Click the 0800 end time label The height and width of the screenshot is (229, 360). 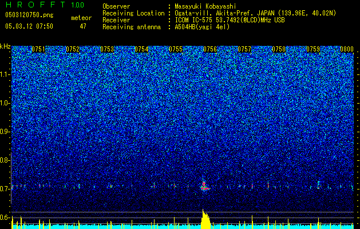tap(347, 49)
